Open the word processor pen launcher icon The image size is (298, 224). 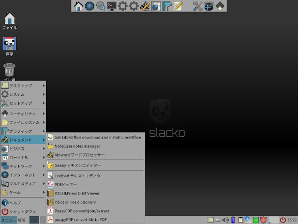pyautogui.click(x=145, y=6)
